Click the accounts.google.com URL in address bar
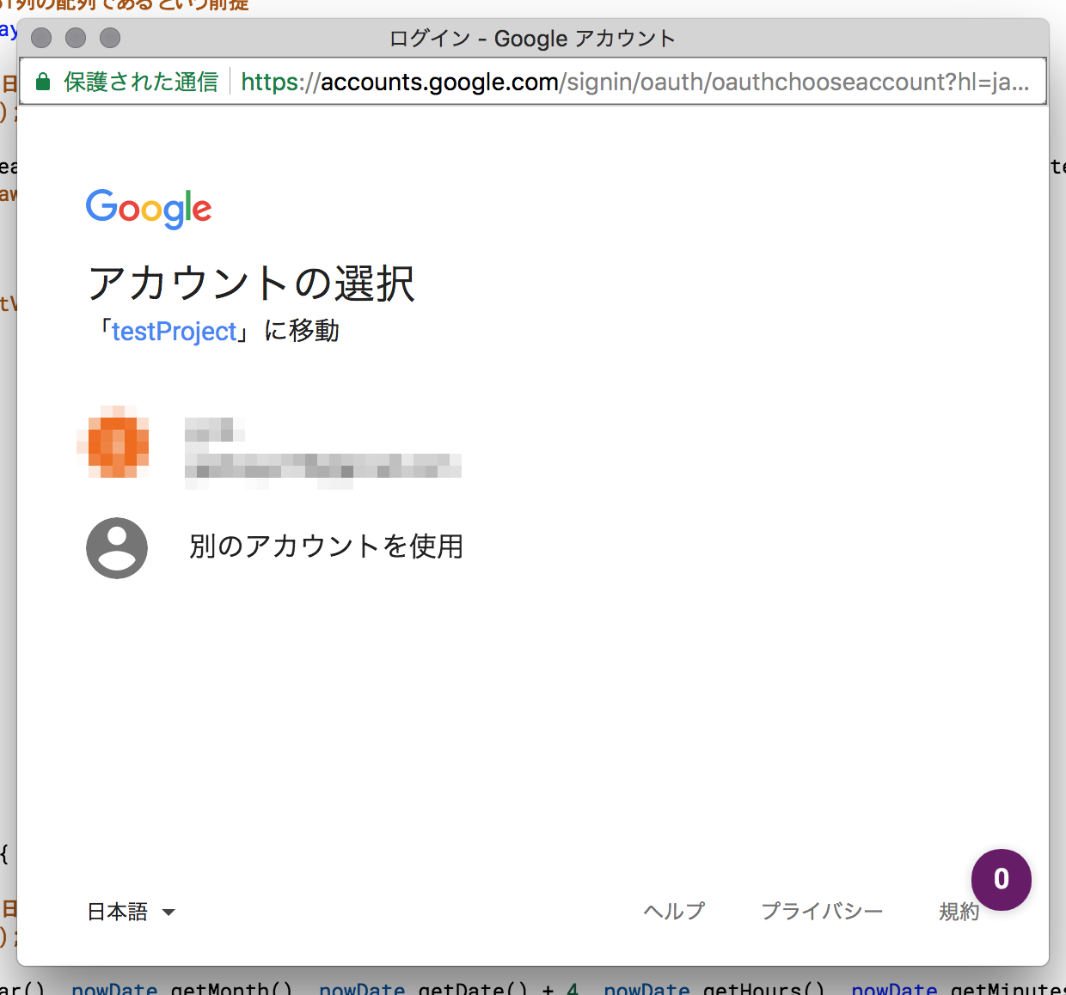Image resolution: width=1066 pixels, height=995 pixels. click(x=439, y=82)
